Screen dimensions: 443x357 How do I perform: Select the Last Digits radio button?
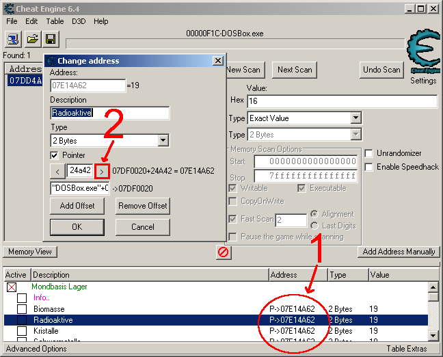pos(314,226)
